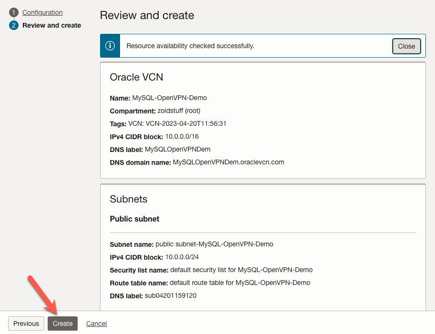Click the Oracle VCN section heading
The width and height of the screenshot is (435, 334).
pos(136,77)
